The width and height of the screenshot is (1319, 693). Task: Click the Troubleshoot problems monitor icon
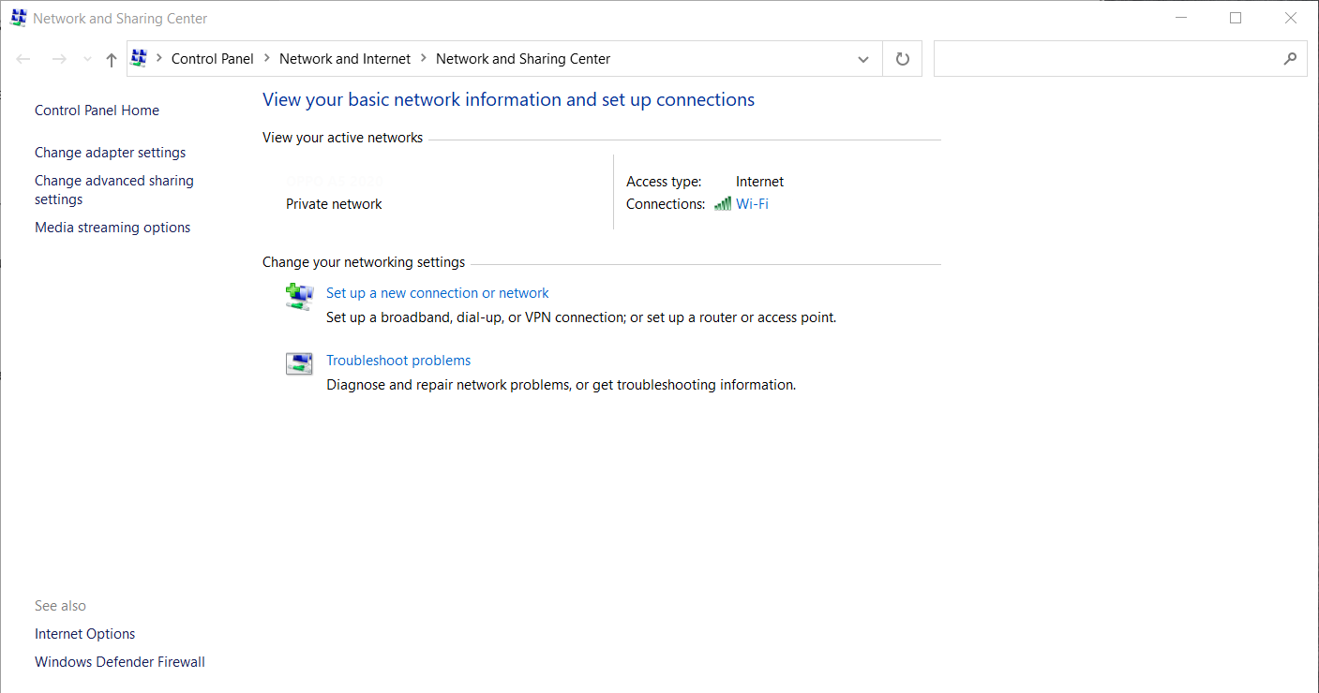click(298, 362)
